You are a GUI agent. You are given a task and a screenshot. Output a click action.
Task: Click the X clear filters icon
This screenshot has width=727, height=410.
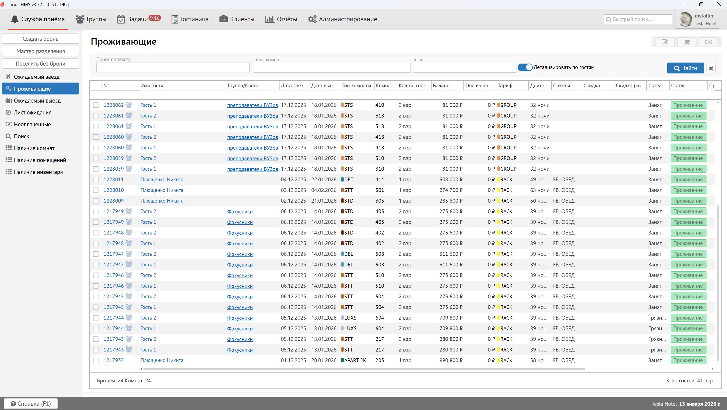tap(711, 68)
